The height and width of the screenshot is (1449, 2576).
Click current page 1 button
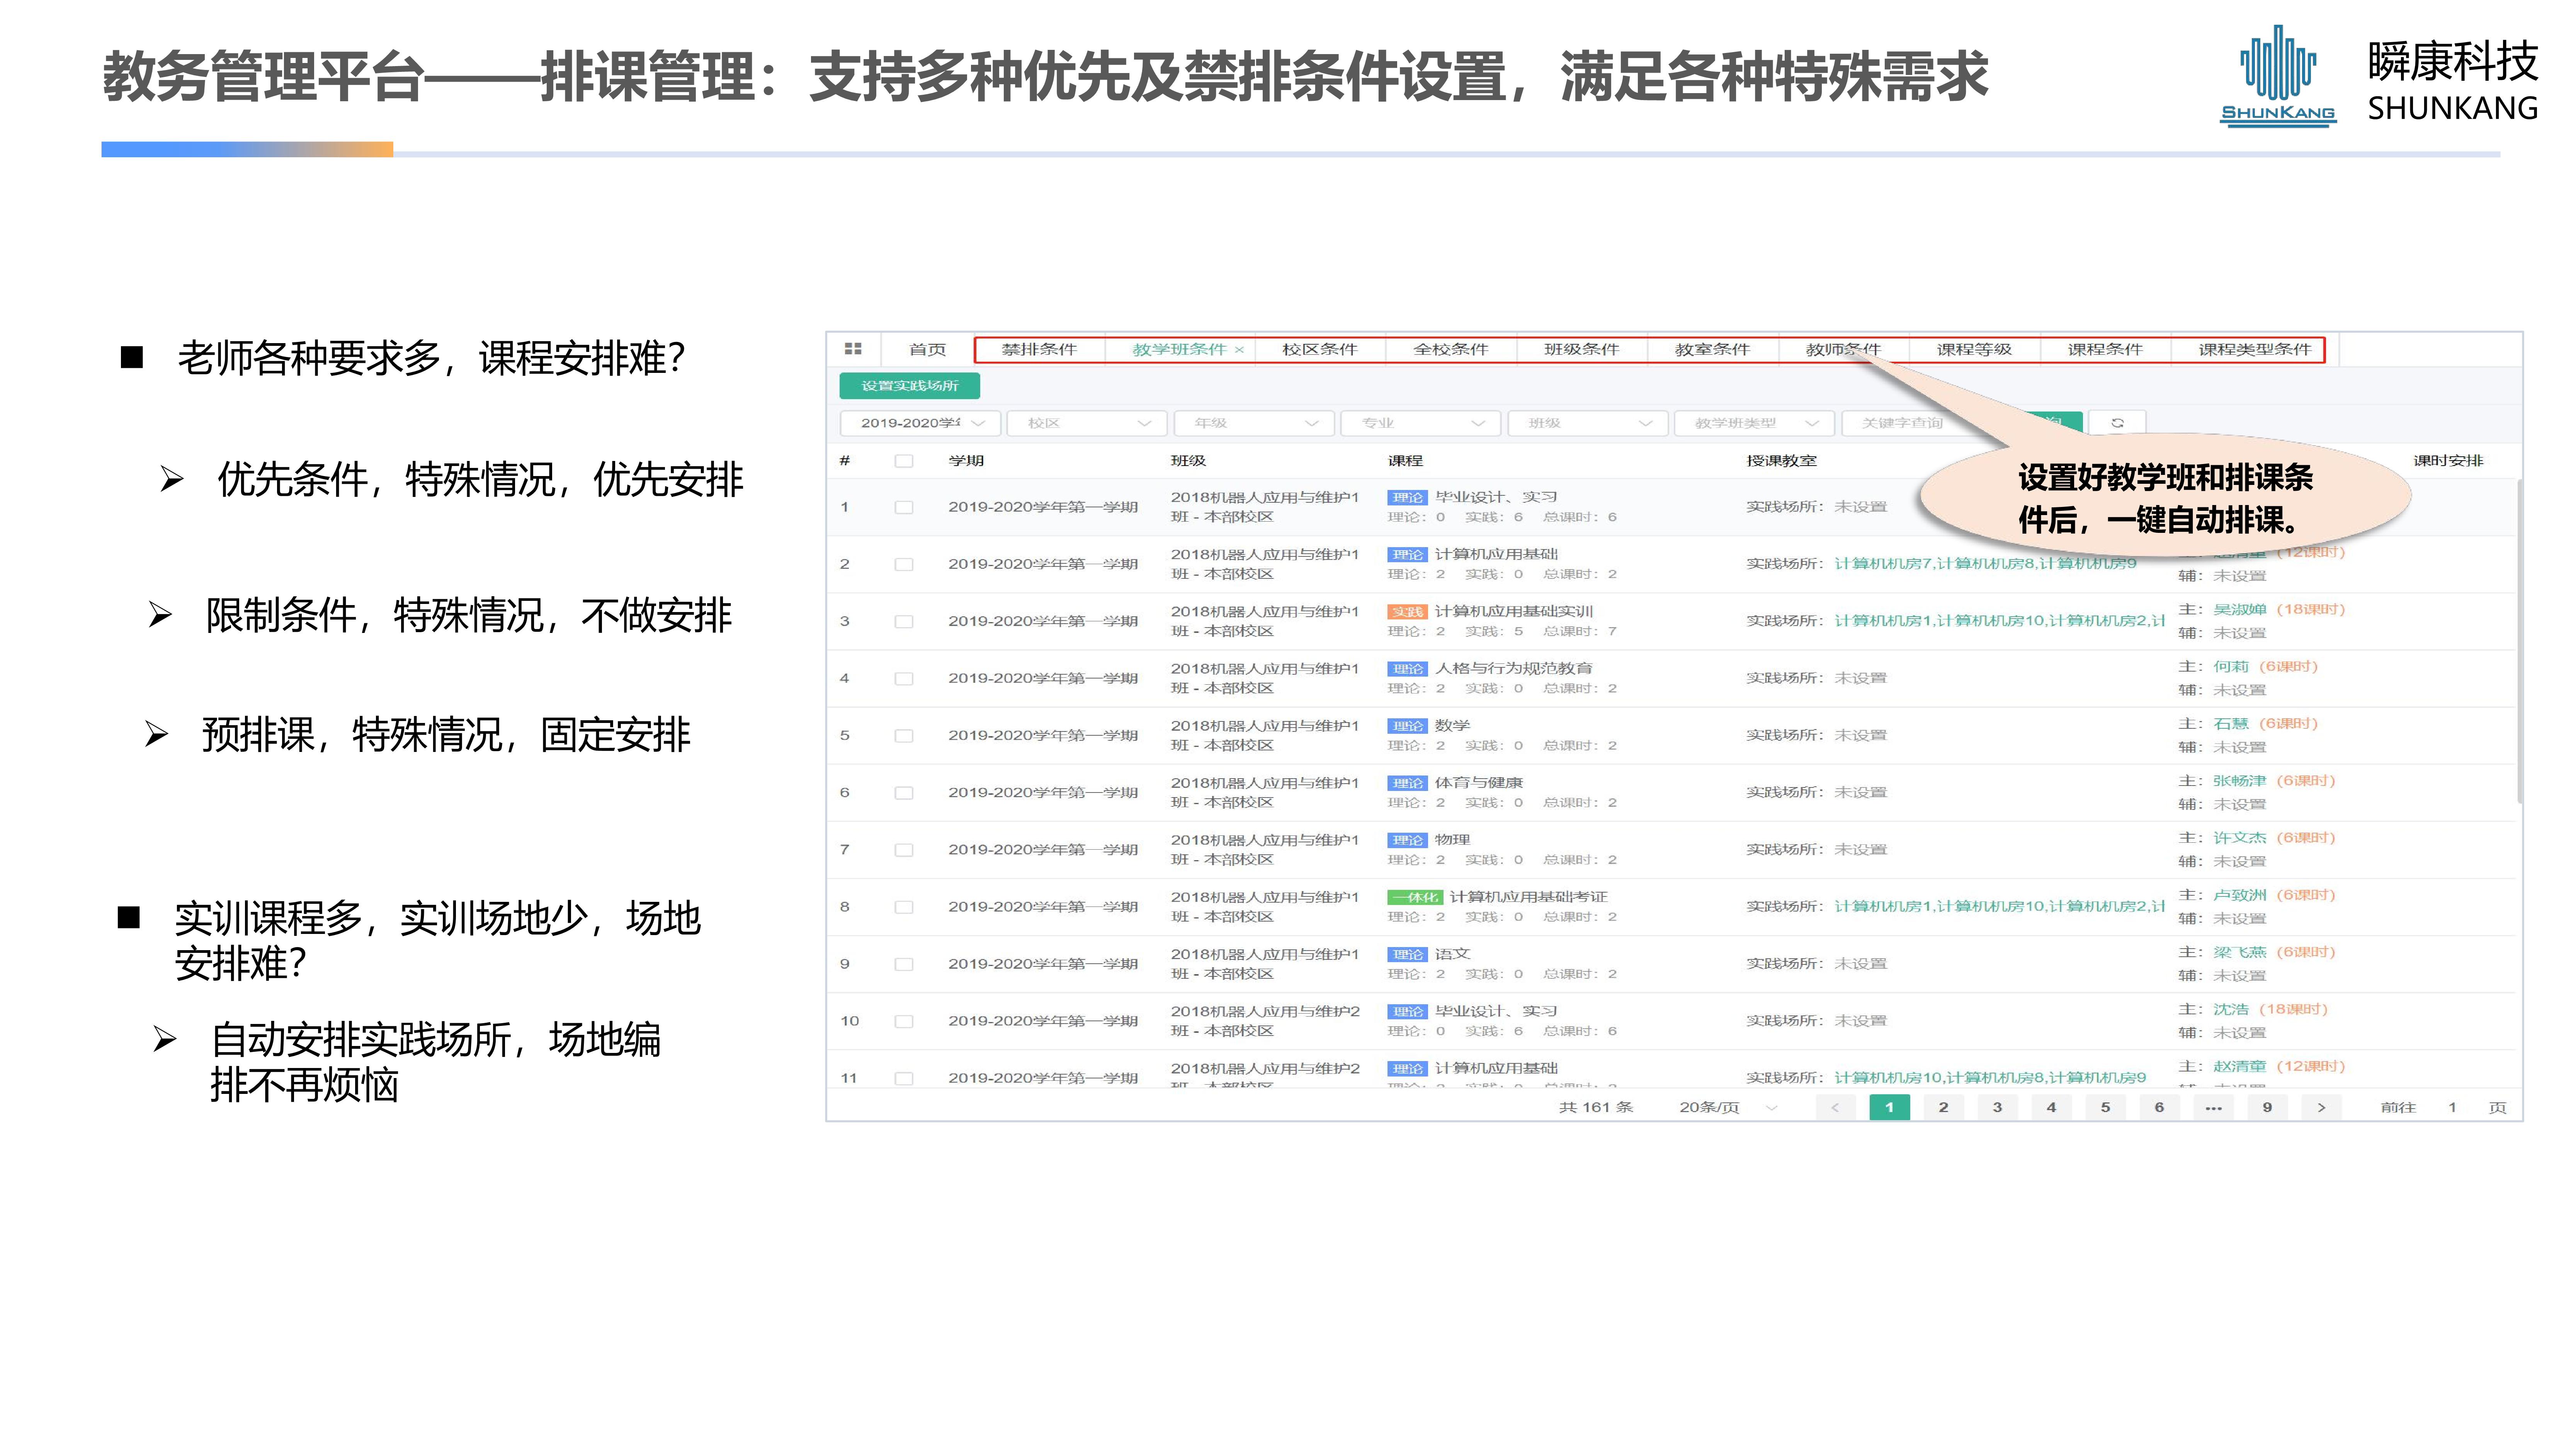pyautogui.click(x=1889, y=1107)
